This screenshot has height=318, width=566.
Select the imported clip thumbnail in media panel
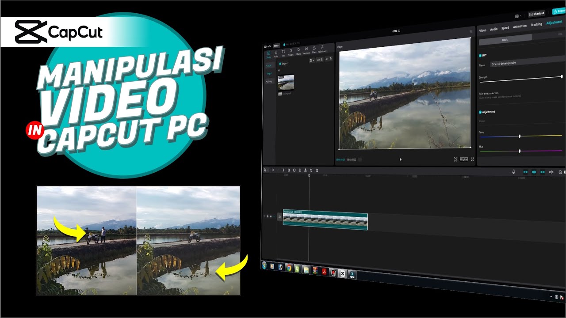286,82
